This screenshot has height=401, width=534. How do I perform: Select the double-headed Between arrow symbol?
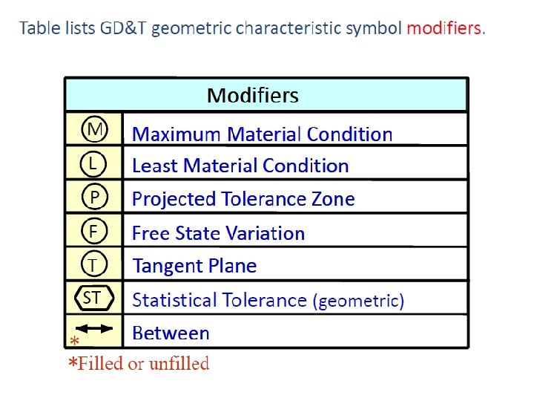[x=94, y=329]
